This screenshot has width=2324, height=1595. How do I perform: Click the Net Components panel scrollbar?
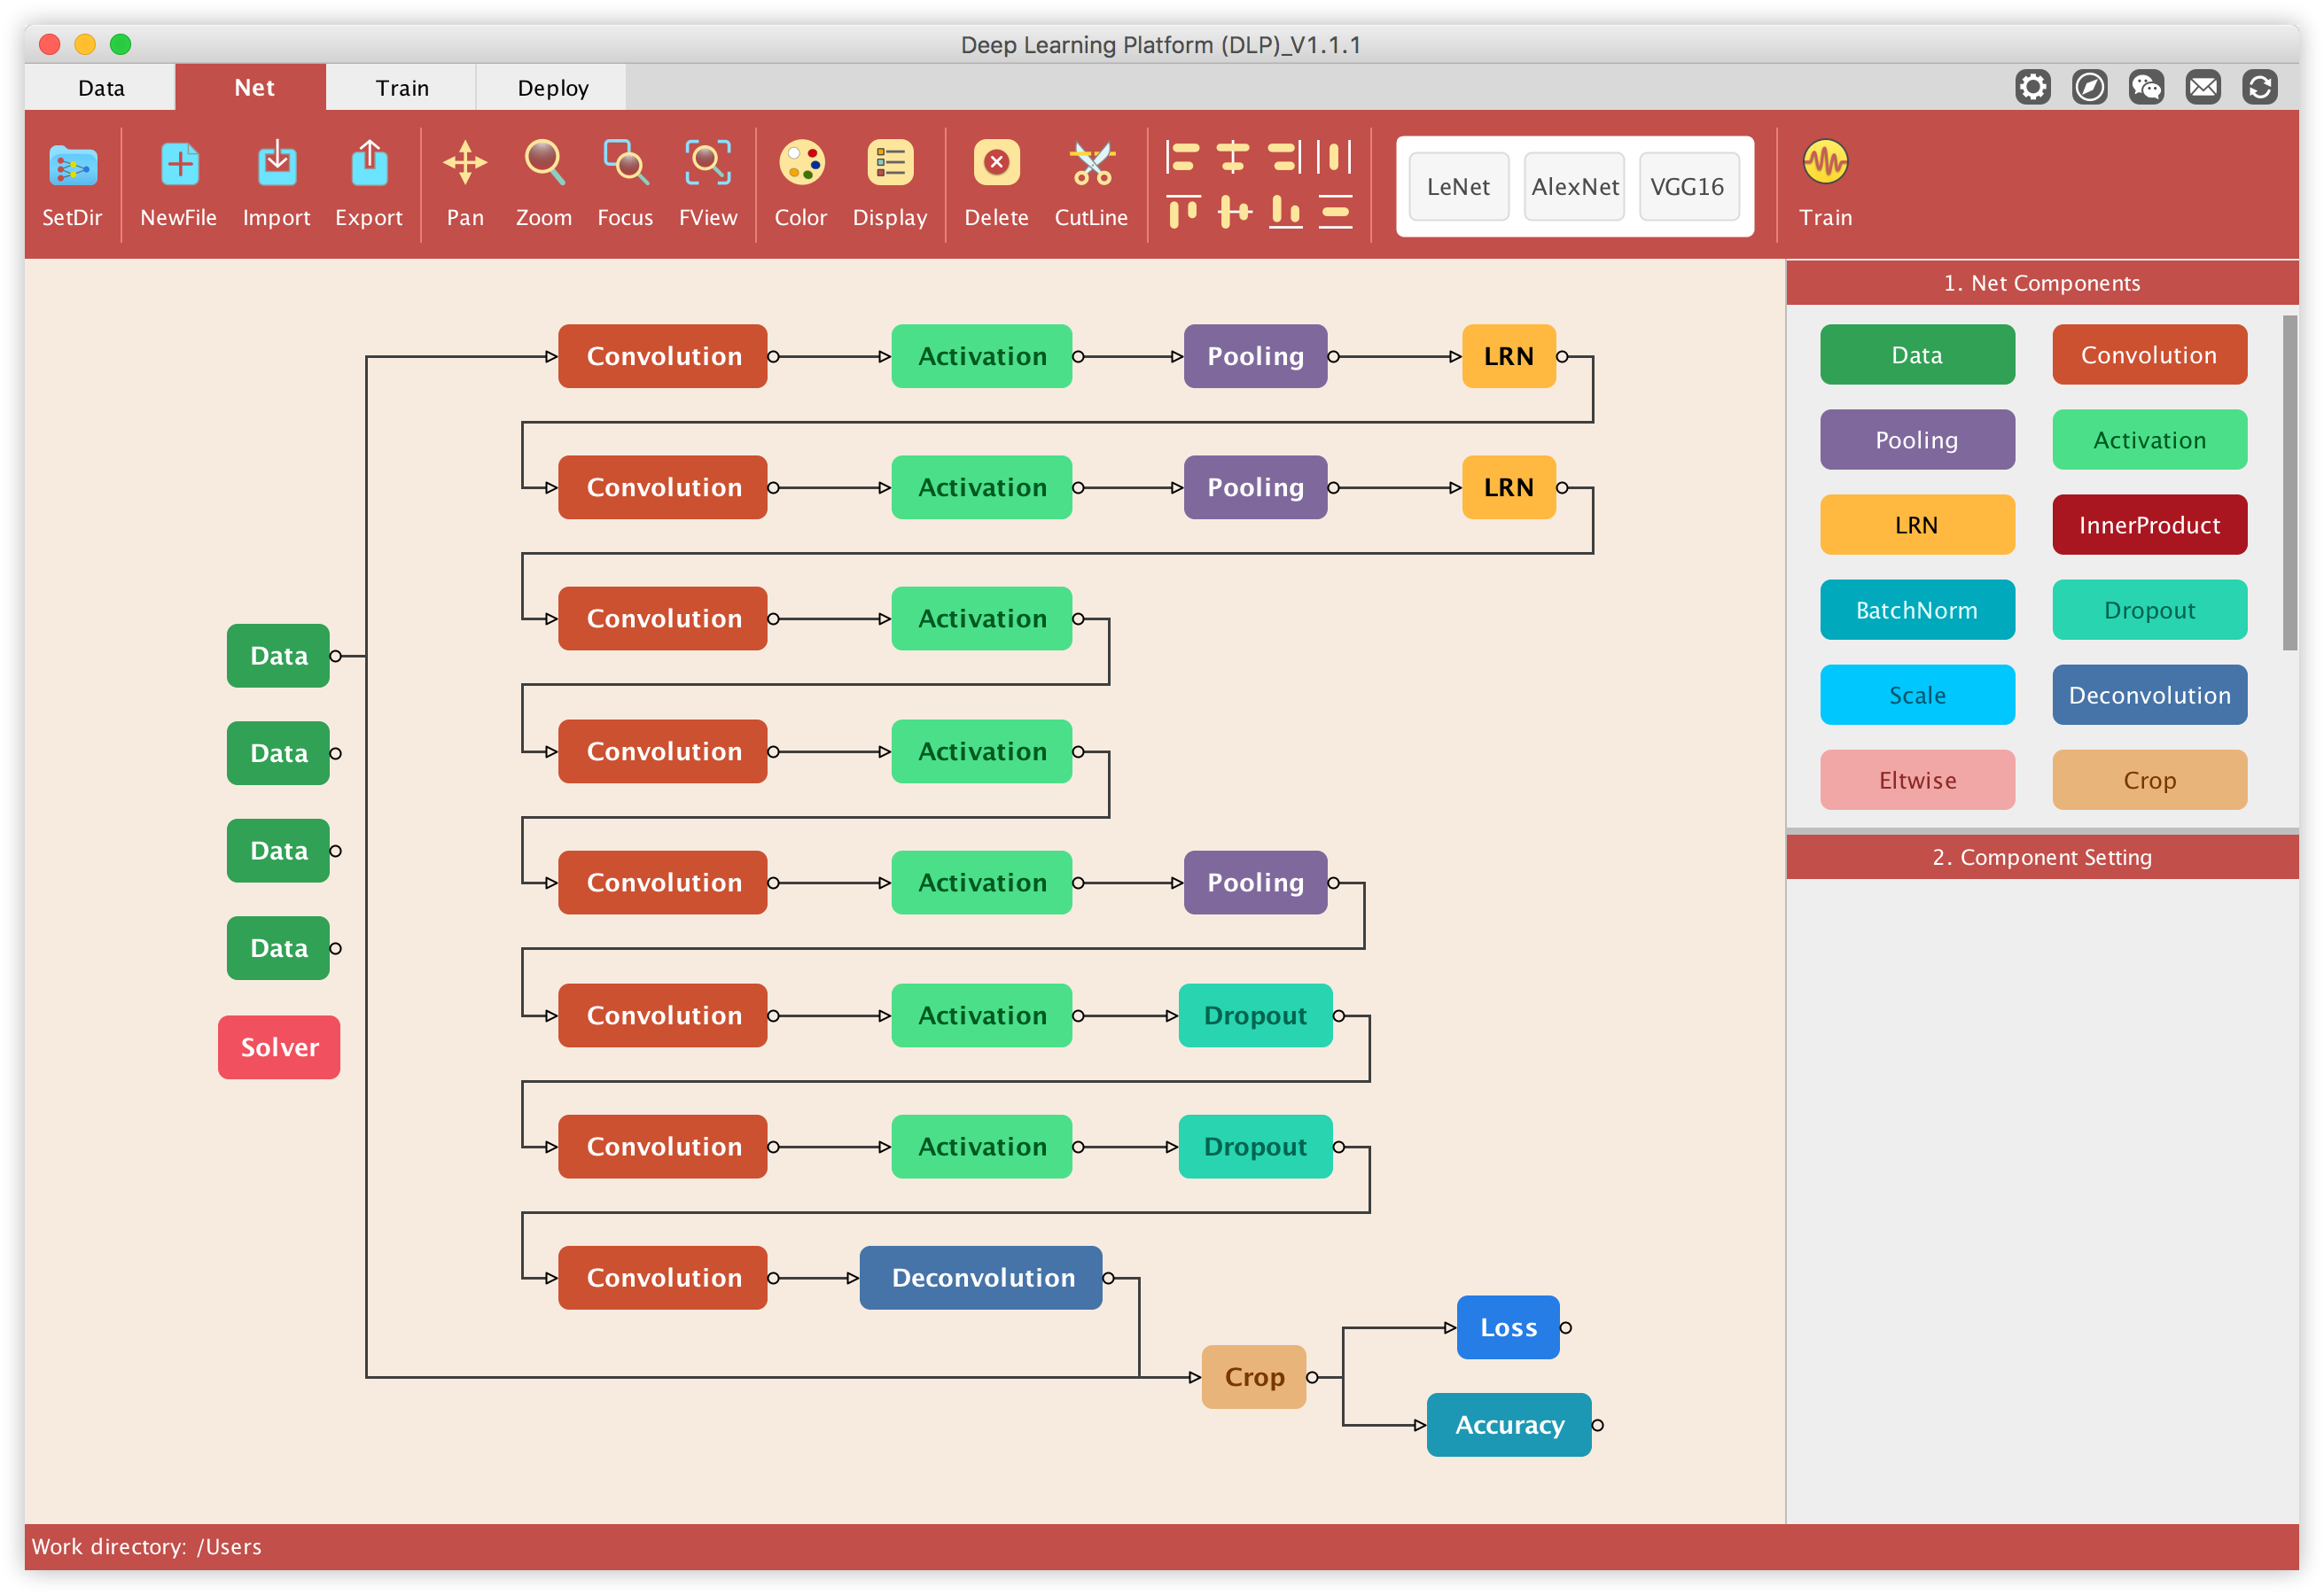[x=2289, y=483]
